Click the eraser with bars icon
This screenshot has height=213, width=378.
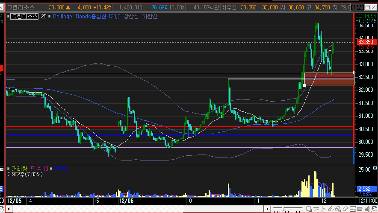(x=338, y=209)
